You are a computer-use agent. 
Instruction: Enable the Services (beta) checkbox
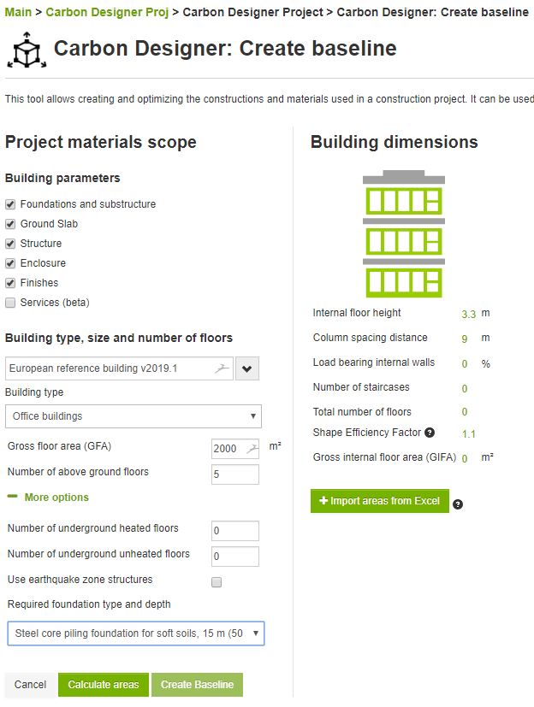pos(10,303)
